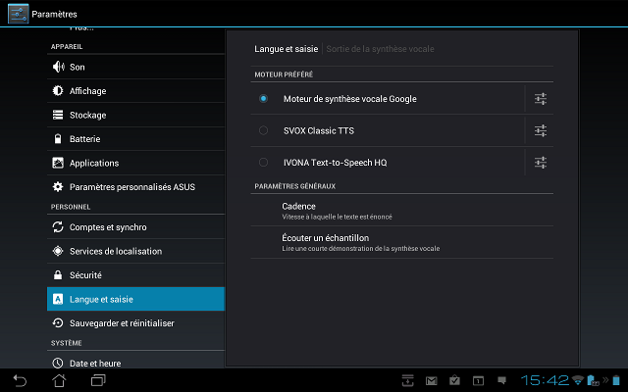This screenshot has height=392, width=628.
Task: Open the Son settings entry
Action: coord(135,67)
